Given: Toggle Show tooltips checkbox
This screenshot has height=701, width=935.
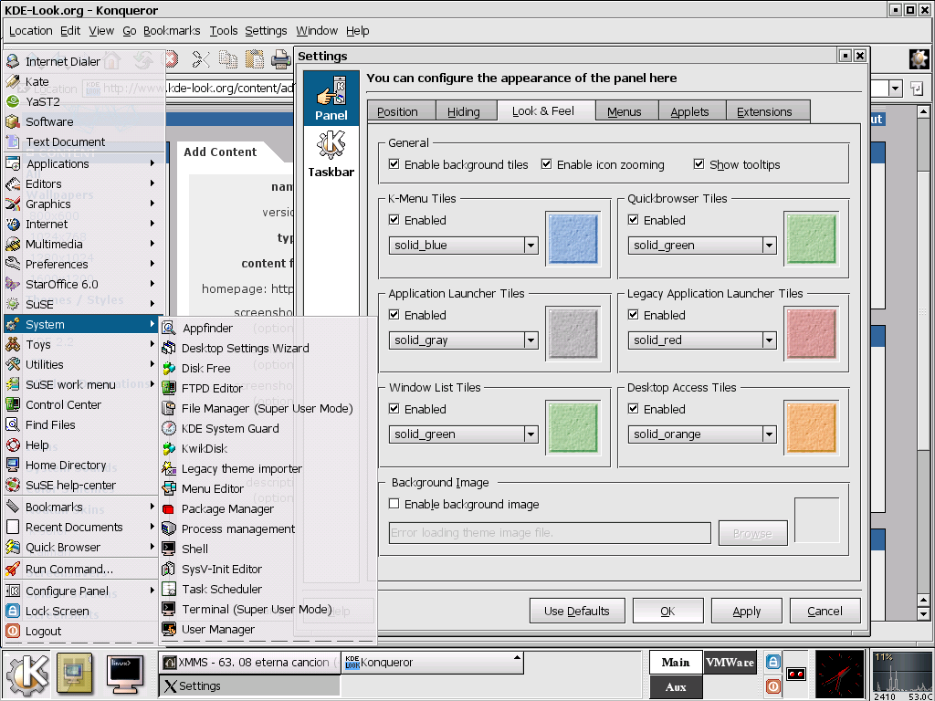Looking at the screenshot, I should point(699,164).
